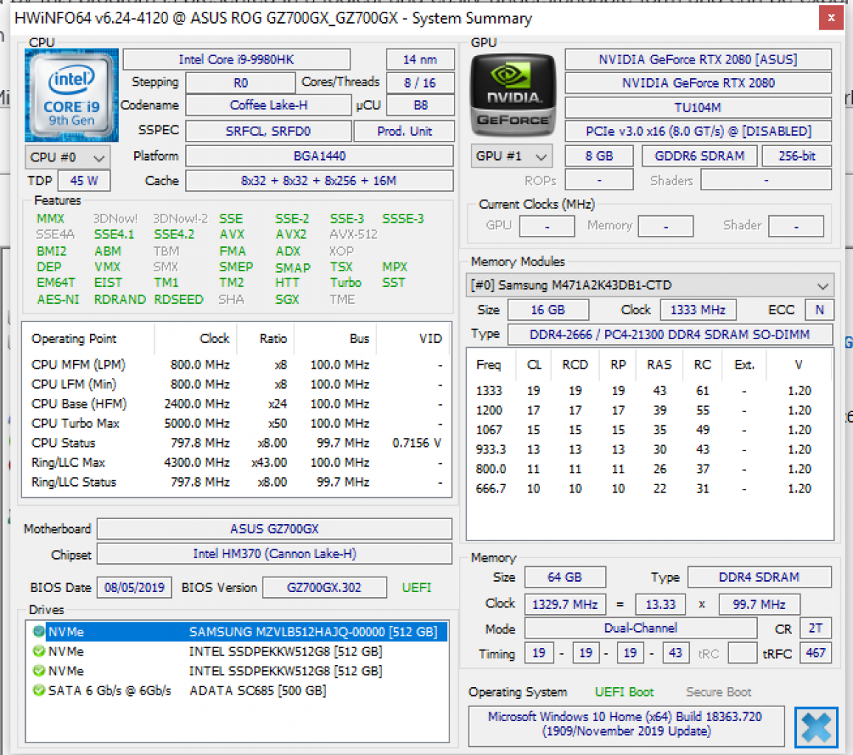Click the NVIDIA GeForce RTX 2080 [ASUS] field
The height and width of the screenshot is (755, 853).
coord(698,59)
